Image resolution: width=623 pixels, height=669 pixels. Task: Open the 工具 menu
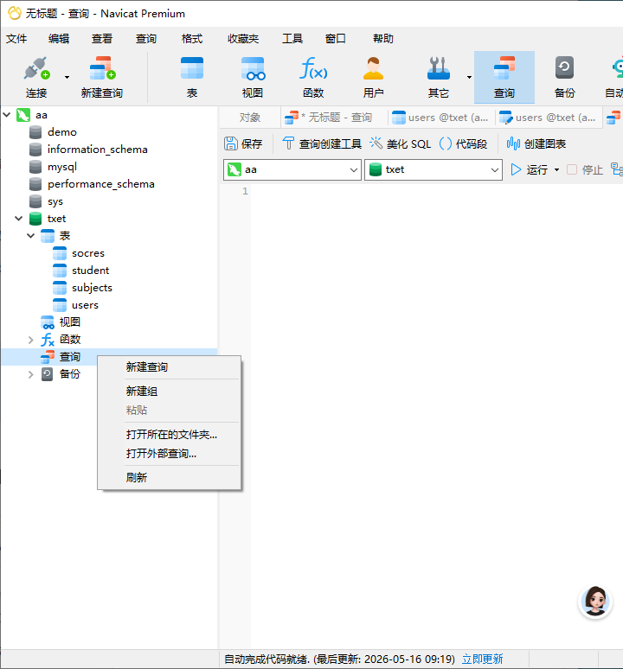292,39
